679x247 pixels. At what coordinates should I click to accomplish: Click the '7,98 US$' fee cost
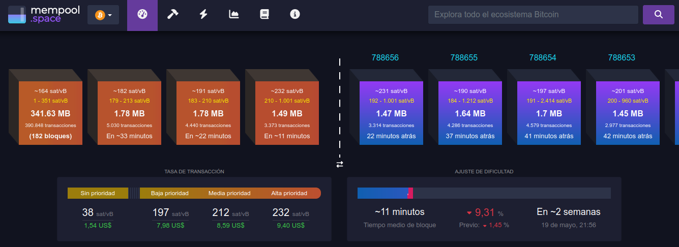170,225
